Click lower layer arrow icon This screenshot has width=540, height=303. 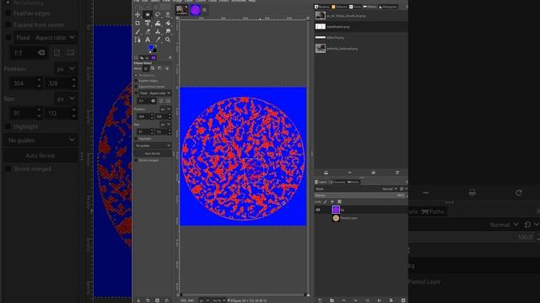coord(355,300)
